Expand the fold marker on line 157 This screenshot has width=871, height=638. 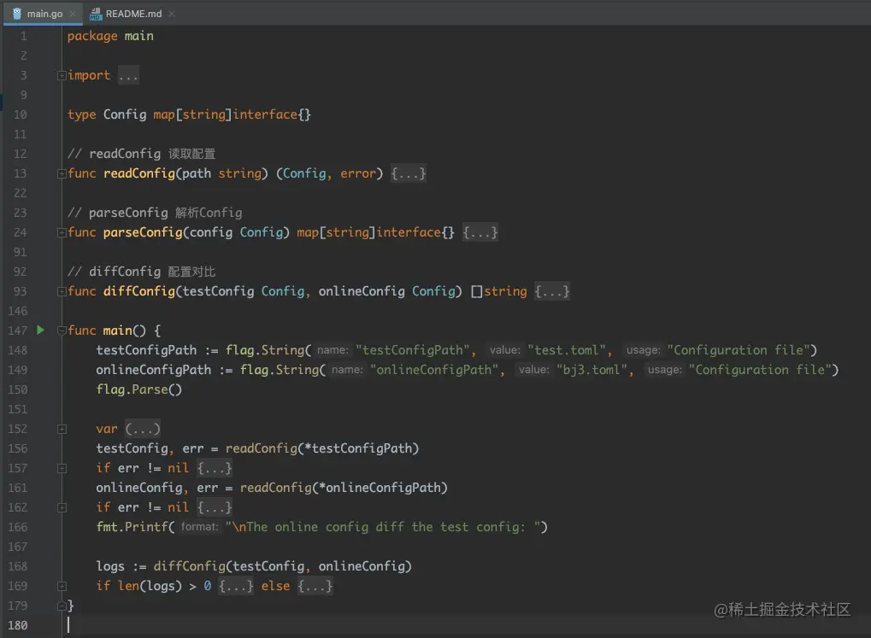pos(62,469)
